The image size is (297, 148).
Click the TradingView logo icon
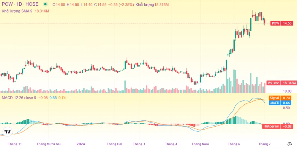(x=7, y=132)
